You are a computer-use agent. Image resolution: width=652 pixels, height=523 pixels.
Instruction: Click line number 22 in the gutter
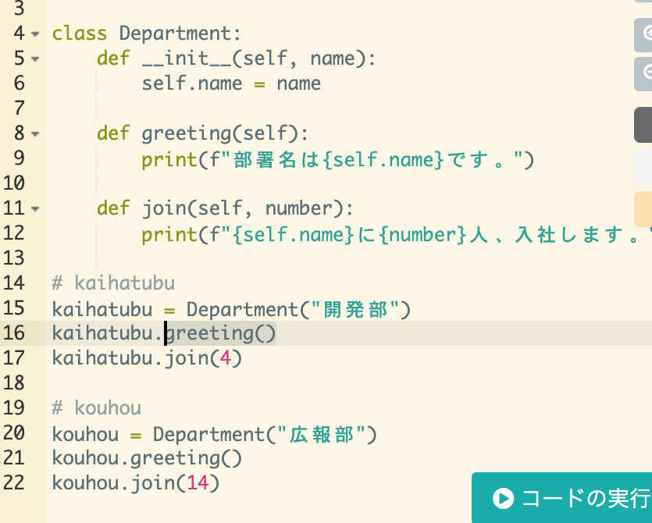pos(14,482)
